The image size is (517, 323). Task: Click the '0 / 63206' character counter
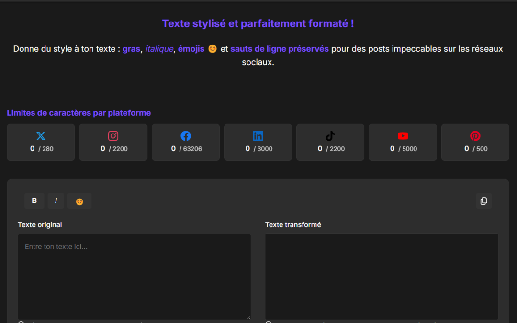(186, 149)
